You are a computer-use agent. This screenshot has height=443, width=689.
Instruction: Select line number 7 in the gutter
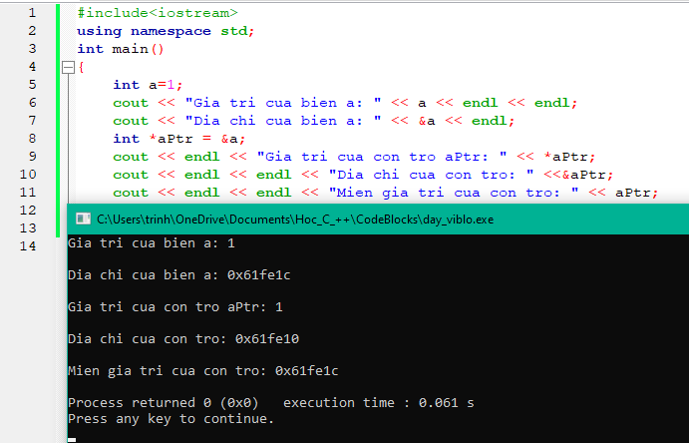[x=32, y=121]
